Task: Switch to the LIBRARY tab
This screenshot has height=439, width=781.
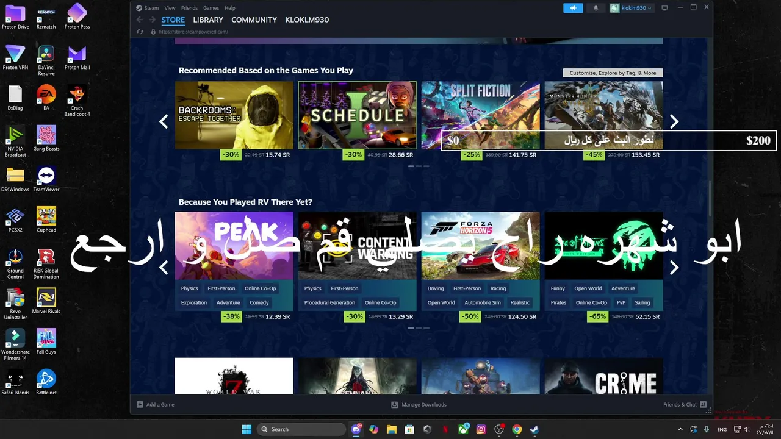Action: coord(208,20)
